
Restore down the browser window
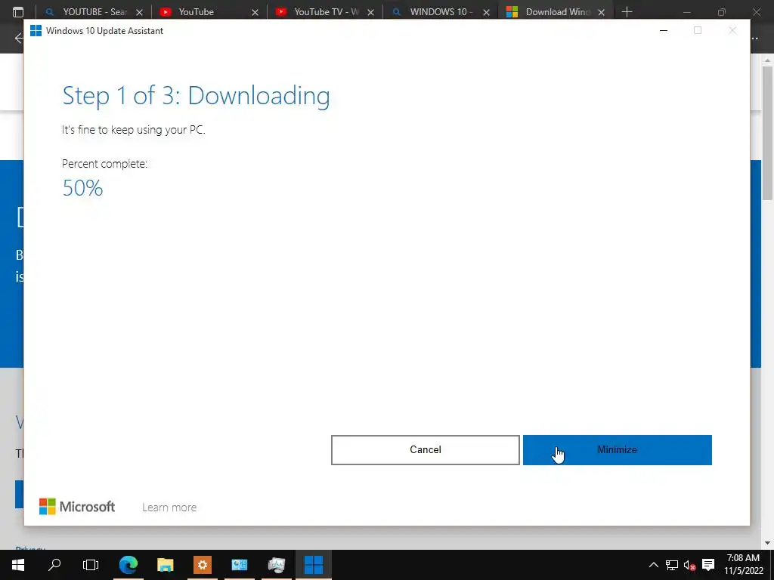click(x=722, y=12)
